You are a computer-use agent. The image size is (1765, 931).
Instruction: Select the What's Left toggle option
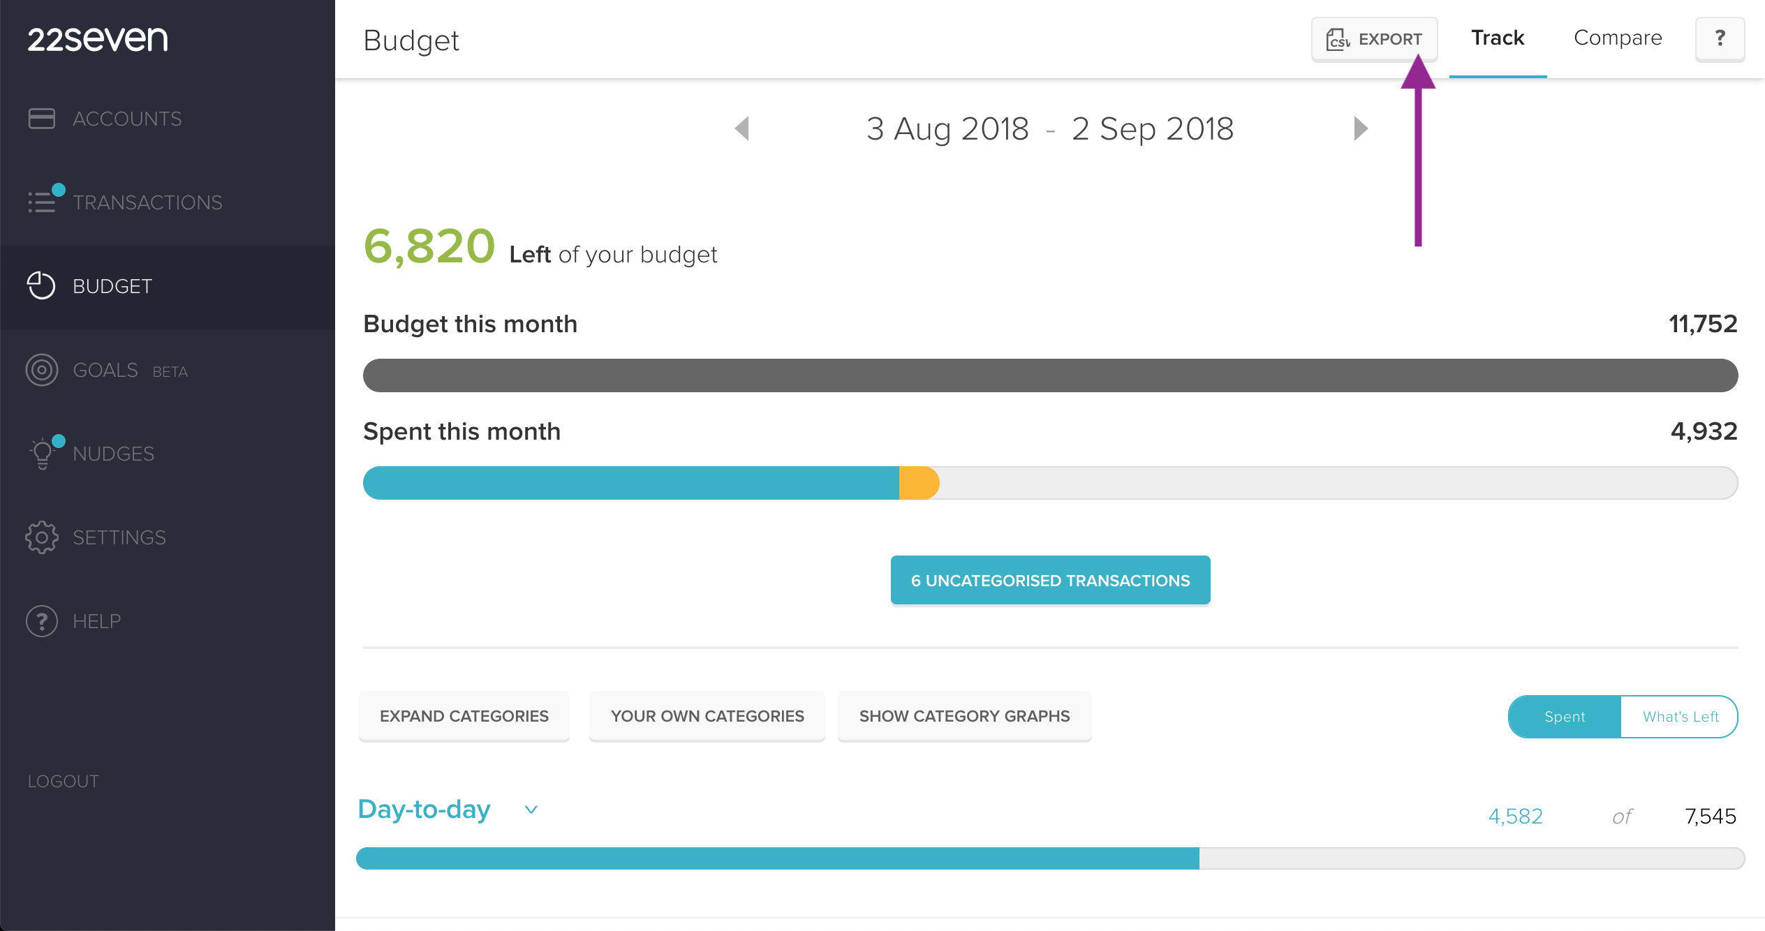tap(1681, 717)
